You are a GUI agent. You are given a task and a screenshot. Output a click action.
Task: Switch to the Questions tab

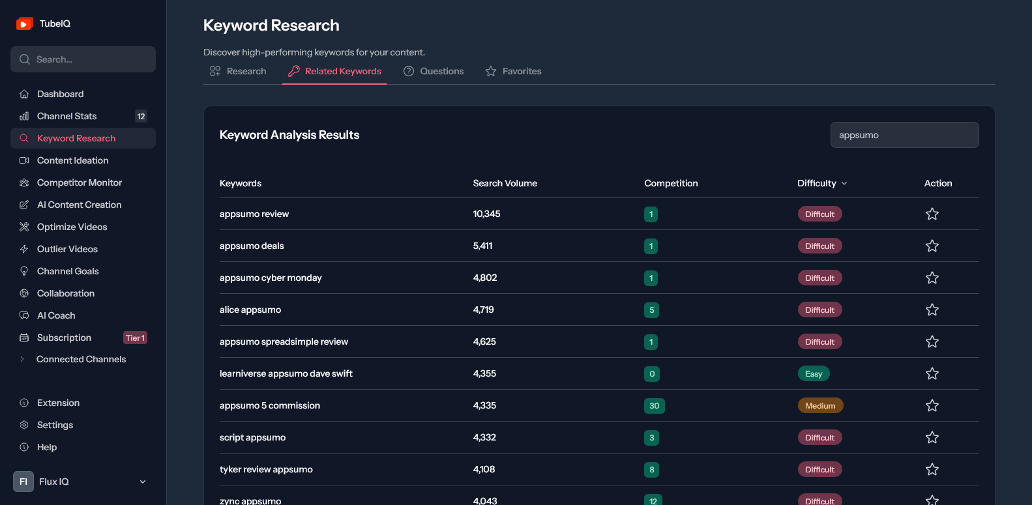coord(434,71)
